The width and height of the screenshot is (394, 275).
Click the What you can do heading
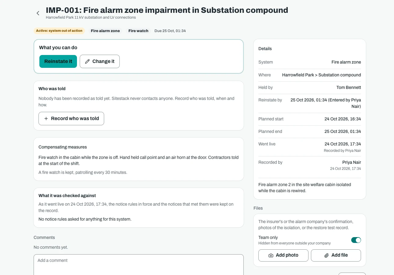[58, 47]
